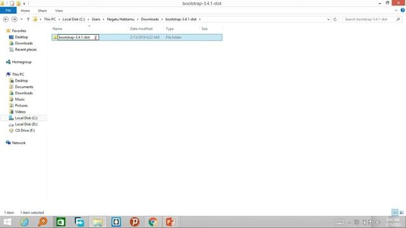Open Google Chrome from the taskbar
Viewport: 406px width, 228px height.
153,222
